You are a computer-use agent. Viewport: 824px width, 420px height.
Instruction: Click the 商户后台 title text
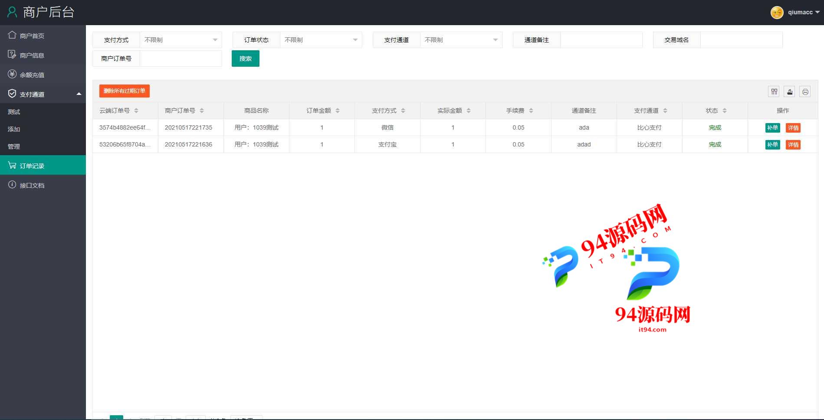[49, 12]
